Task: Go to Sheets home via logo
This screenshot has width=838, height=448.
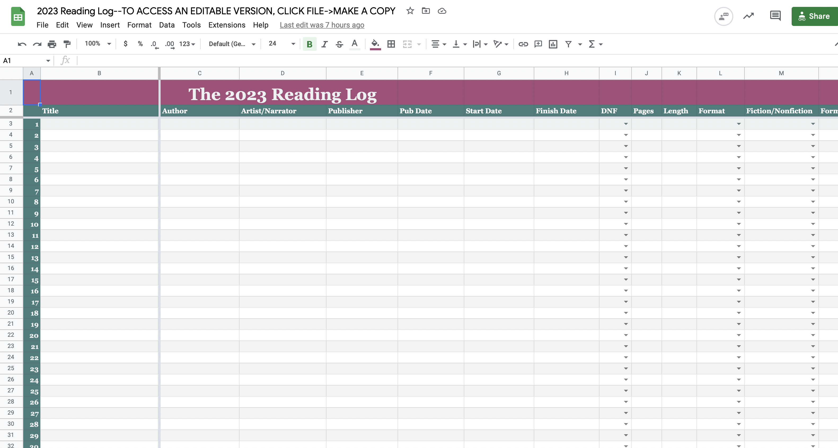Action: click(x=18, y=16)
